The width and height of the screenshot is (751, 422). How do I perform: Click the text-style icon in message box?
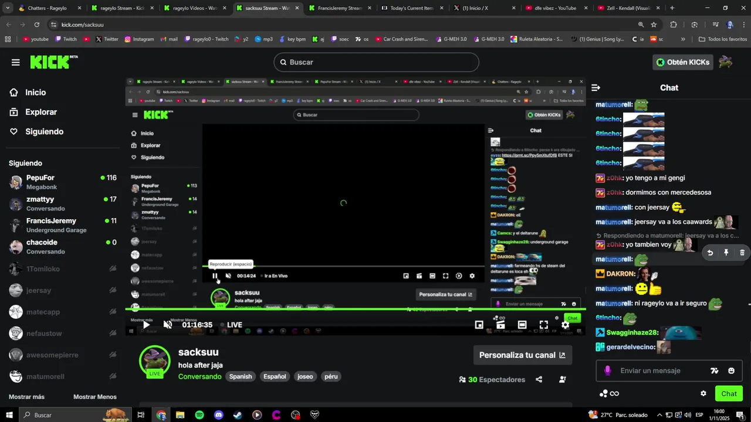click(x=714, y=370)
